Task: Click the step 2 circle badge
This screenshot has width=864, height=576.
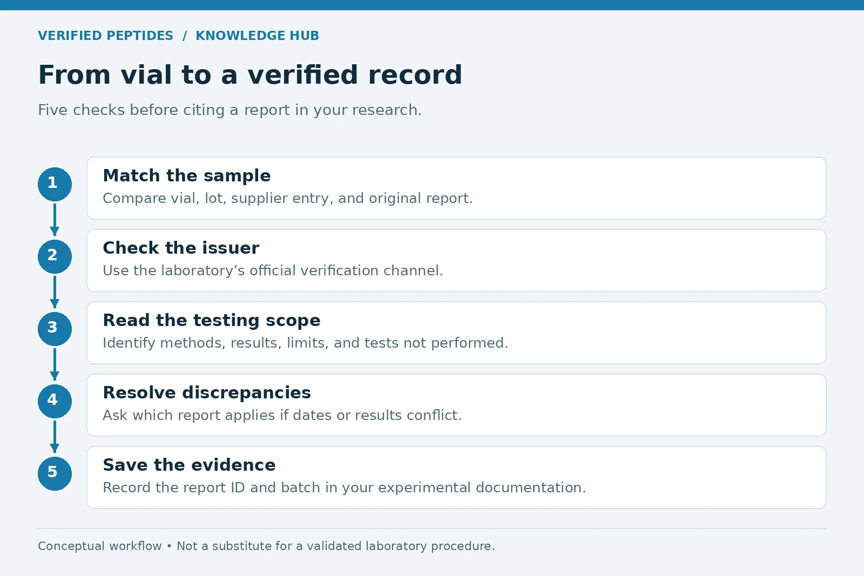Action: coord(55,256)
